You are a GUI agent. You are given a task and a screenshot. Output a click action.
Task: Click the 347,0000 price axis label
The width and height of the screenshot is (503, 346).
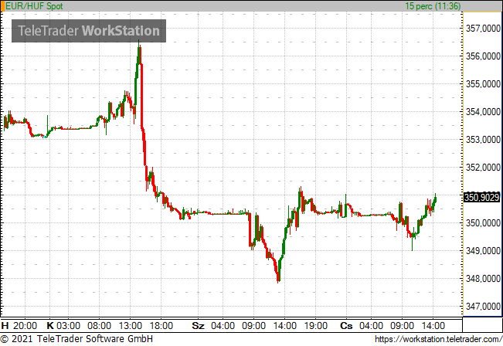[x=483, y=307]
